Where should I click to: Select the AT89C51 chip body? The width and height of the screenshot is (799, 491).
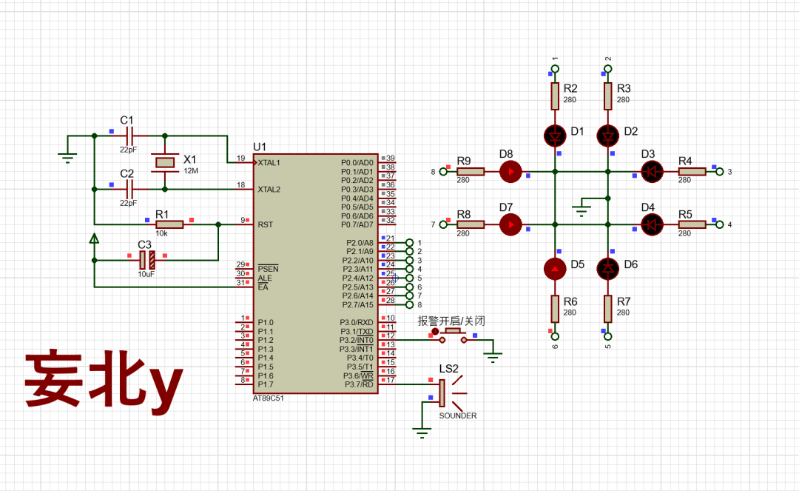315,274
